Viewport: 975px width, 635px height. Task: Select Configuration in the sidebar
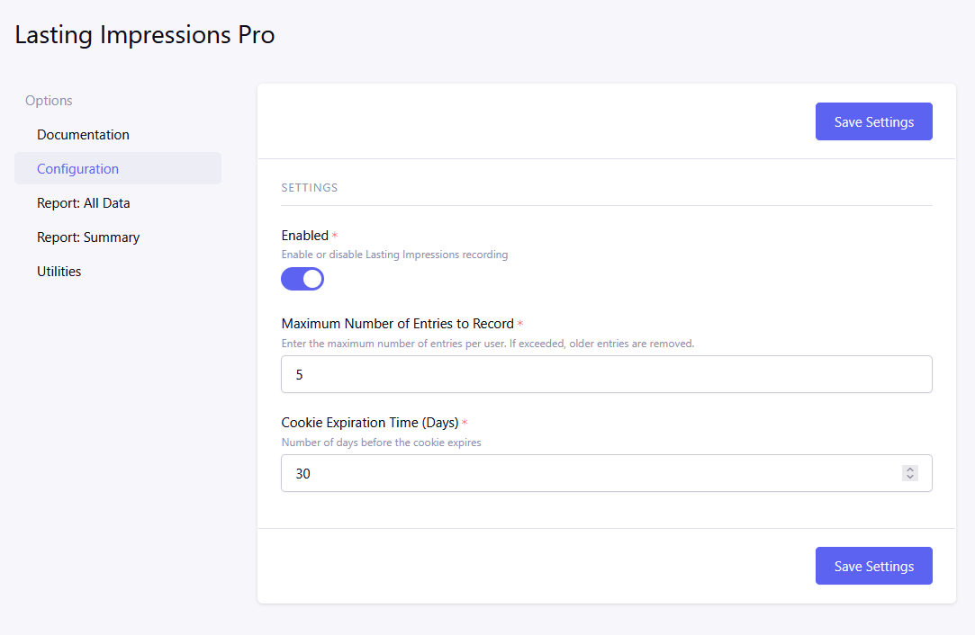[77, 168]
